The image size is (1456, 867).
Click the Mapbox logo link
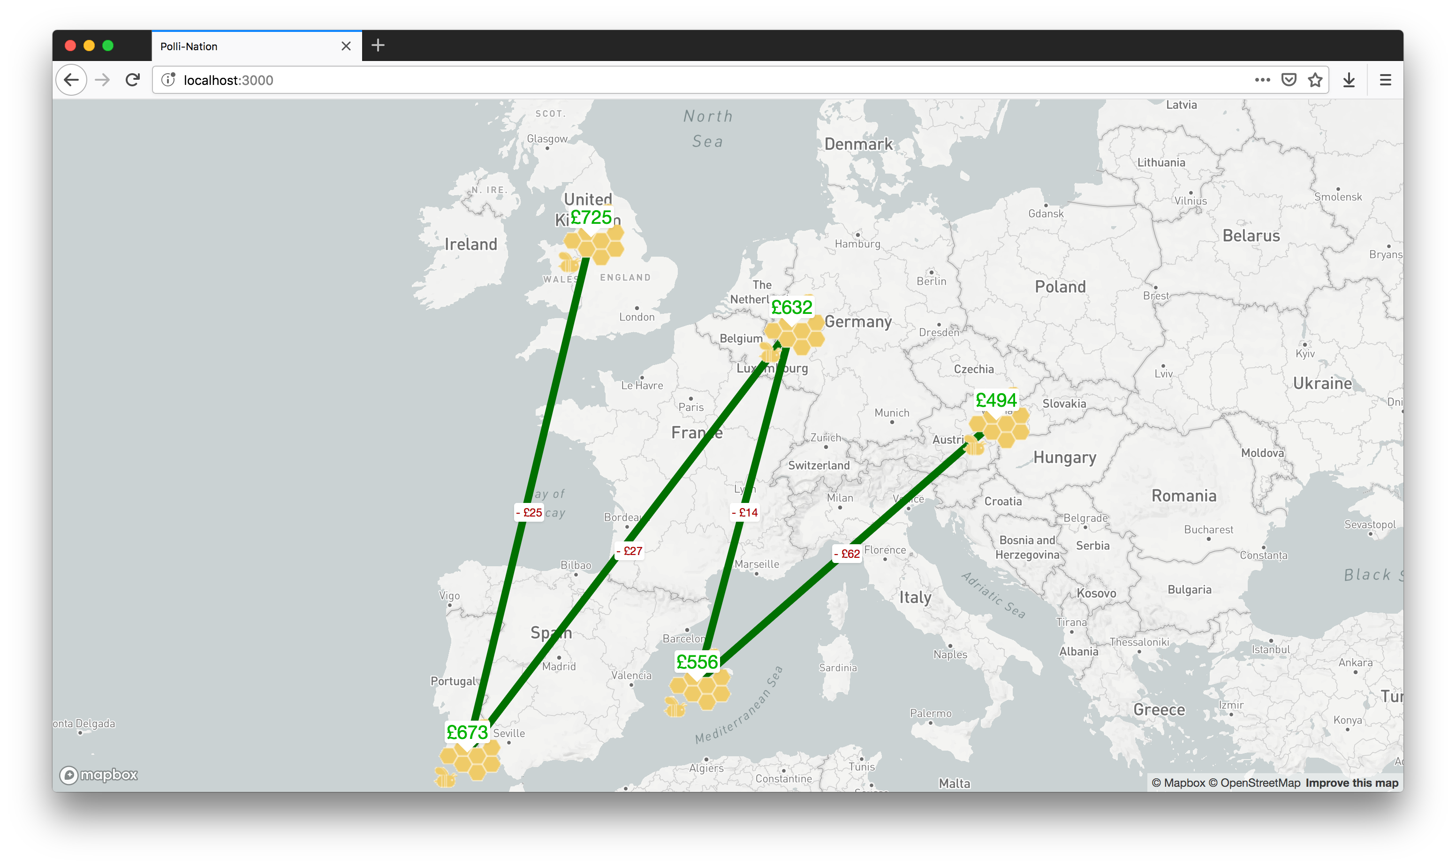tap(99, 775)
